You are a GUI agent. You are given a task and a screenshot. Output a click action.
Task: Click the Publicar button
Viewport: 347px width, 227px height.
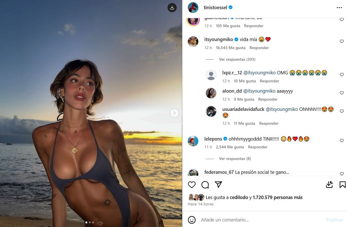pyautogui.click(x=335, y=220)
